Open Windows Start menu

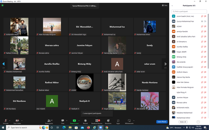tap(3, 127)
